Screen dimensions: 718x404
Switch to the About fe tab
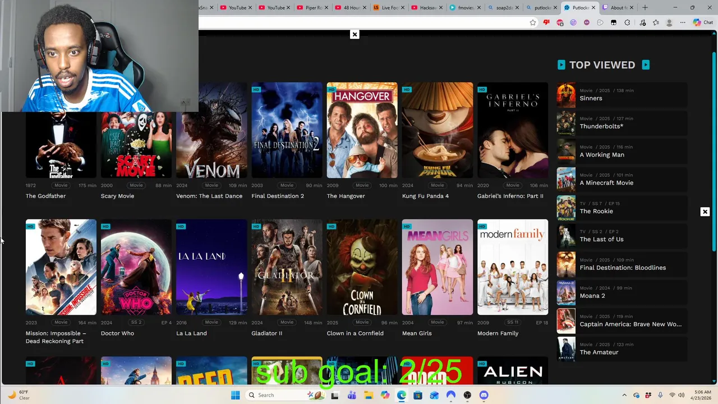tap(619, 7)
